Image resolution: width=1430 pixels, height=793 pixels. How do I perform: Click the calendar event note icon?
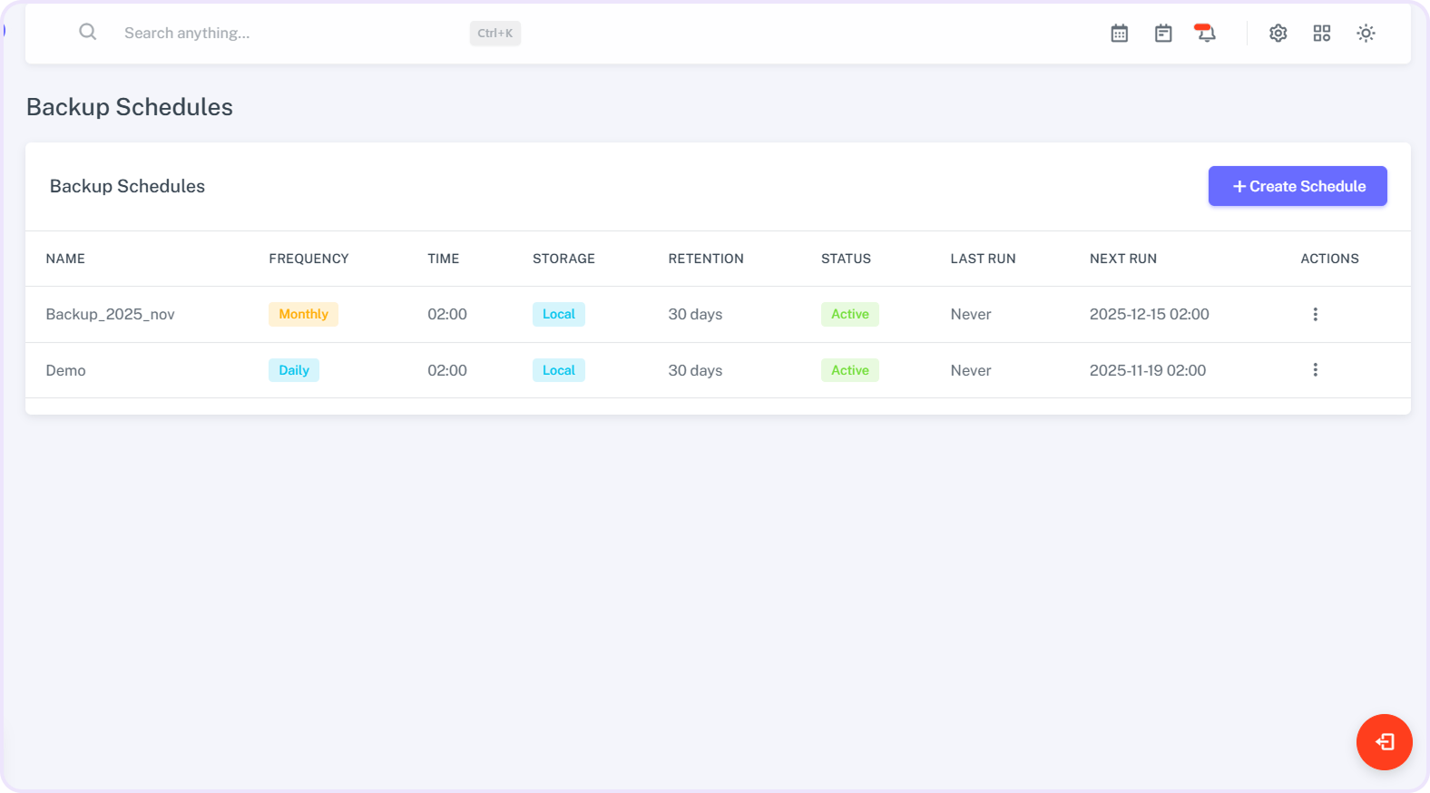1162,34
